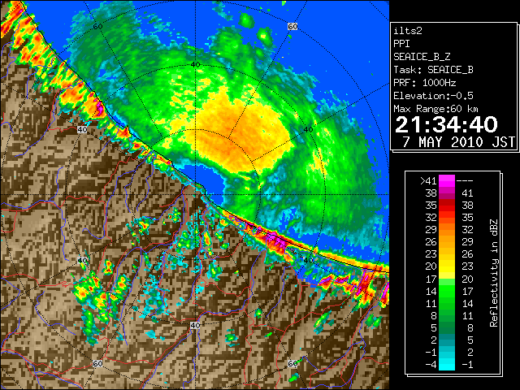520x390 pixels.
Task: Click the '>41' legend label
Action: pos(428,180)
